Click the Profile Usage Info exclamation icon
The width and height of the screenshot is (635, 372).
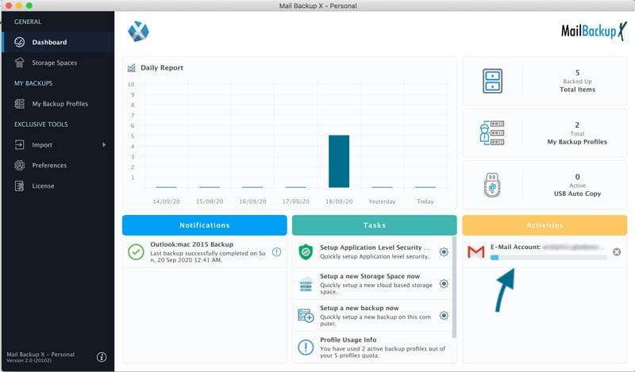pos(306,347)
